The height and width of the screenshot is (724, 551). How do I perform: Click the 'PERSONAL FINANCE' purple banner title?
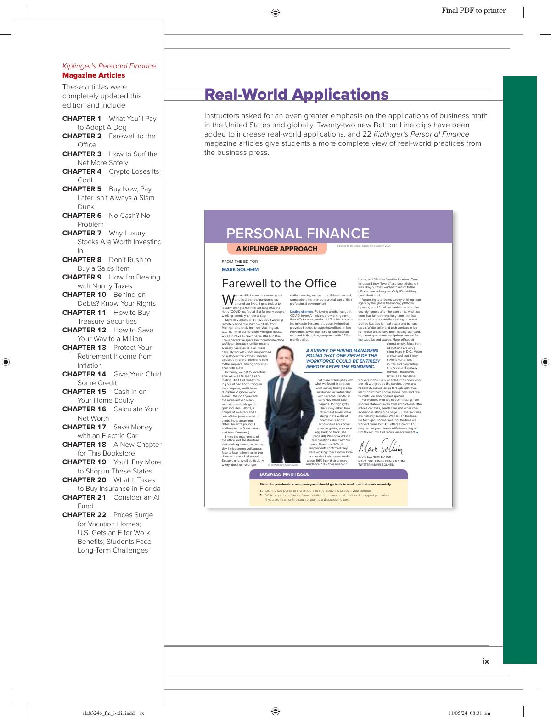click(x=298, y=233)
